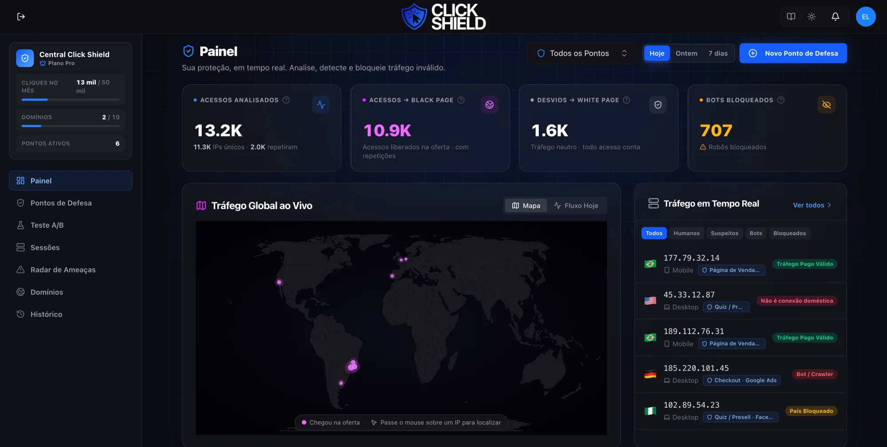The height and width of the screenshot is (447, 887).
Task: Click shield icon in White Page card
Action: pyautogui.click(x=658, y=105)
